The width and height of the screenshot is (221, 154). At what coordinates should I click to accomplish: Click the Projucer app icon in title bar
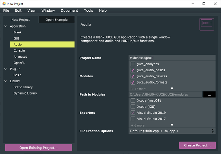coord(4,4)
